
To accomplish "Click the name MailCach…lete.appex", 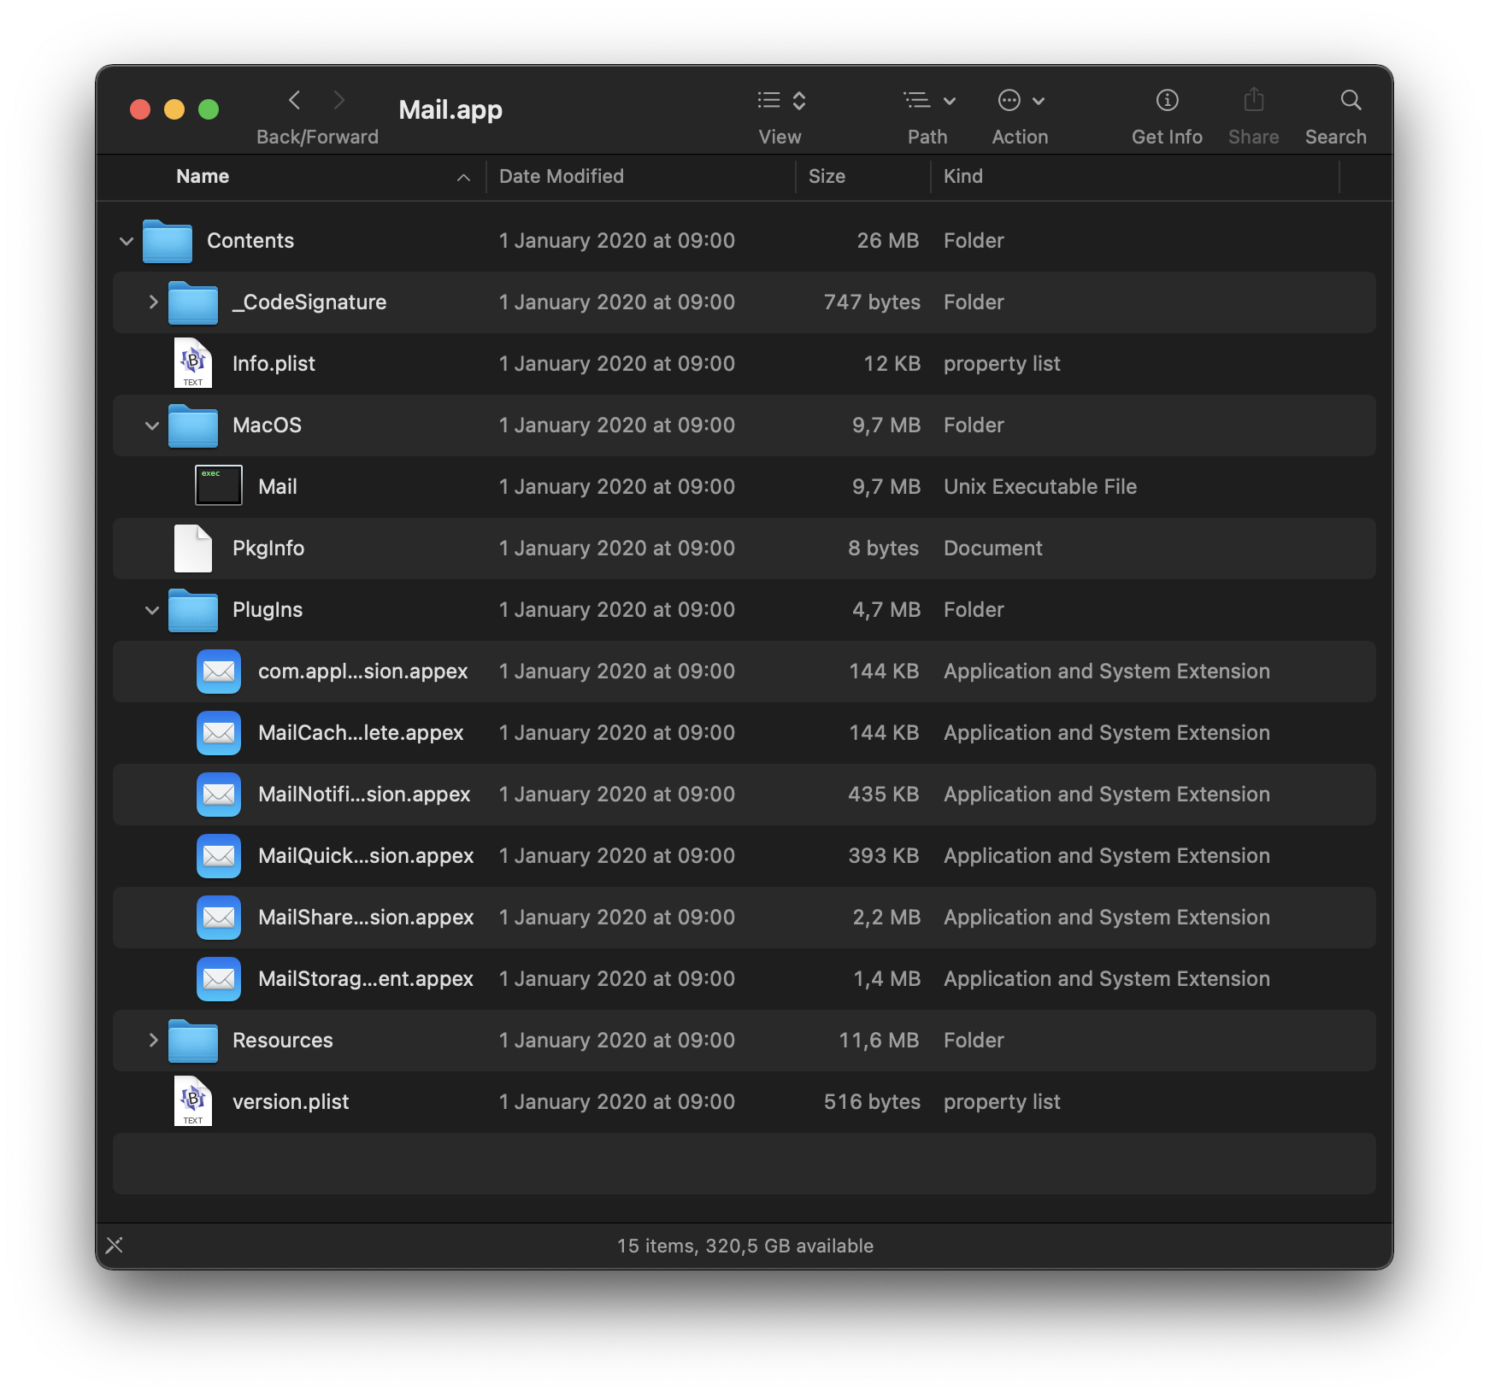I will [361, 733].
